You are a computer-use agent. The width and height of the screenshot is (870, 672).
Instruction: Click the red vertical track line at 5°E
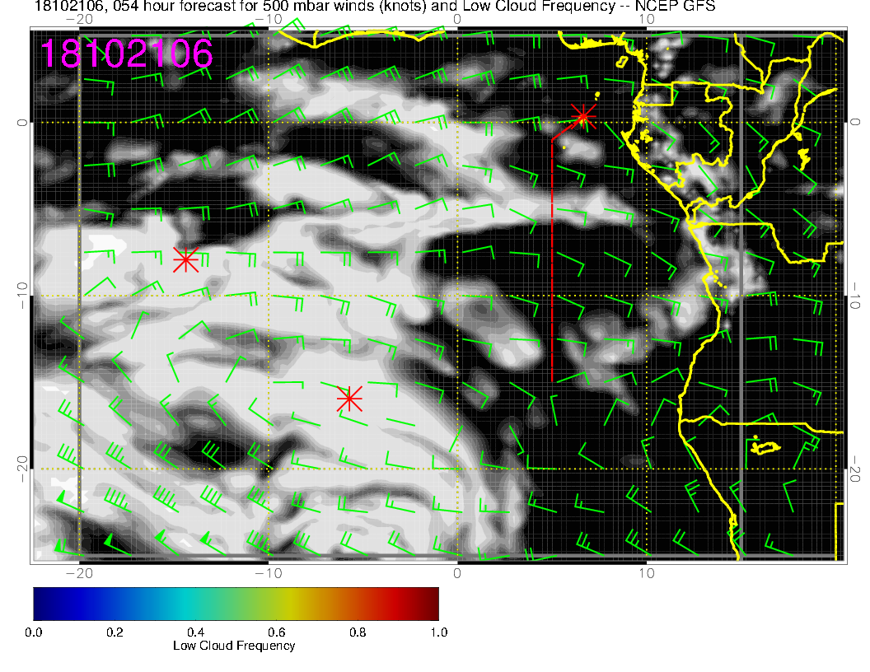click(x=552, y=260)
